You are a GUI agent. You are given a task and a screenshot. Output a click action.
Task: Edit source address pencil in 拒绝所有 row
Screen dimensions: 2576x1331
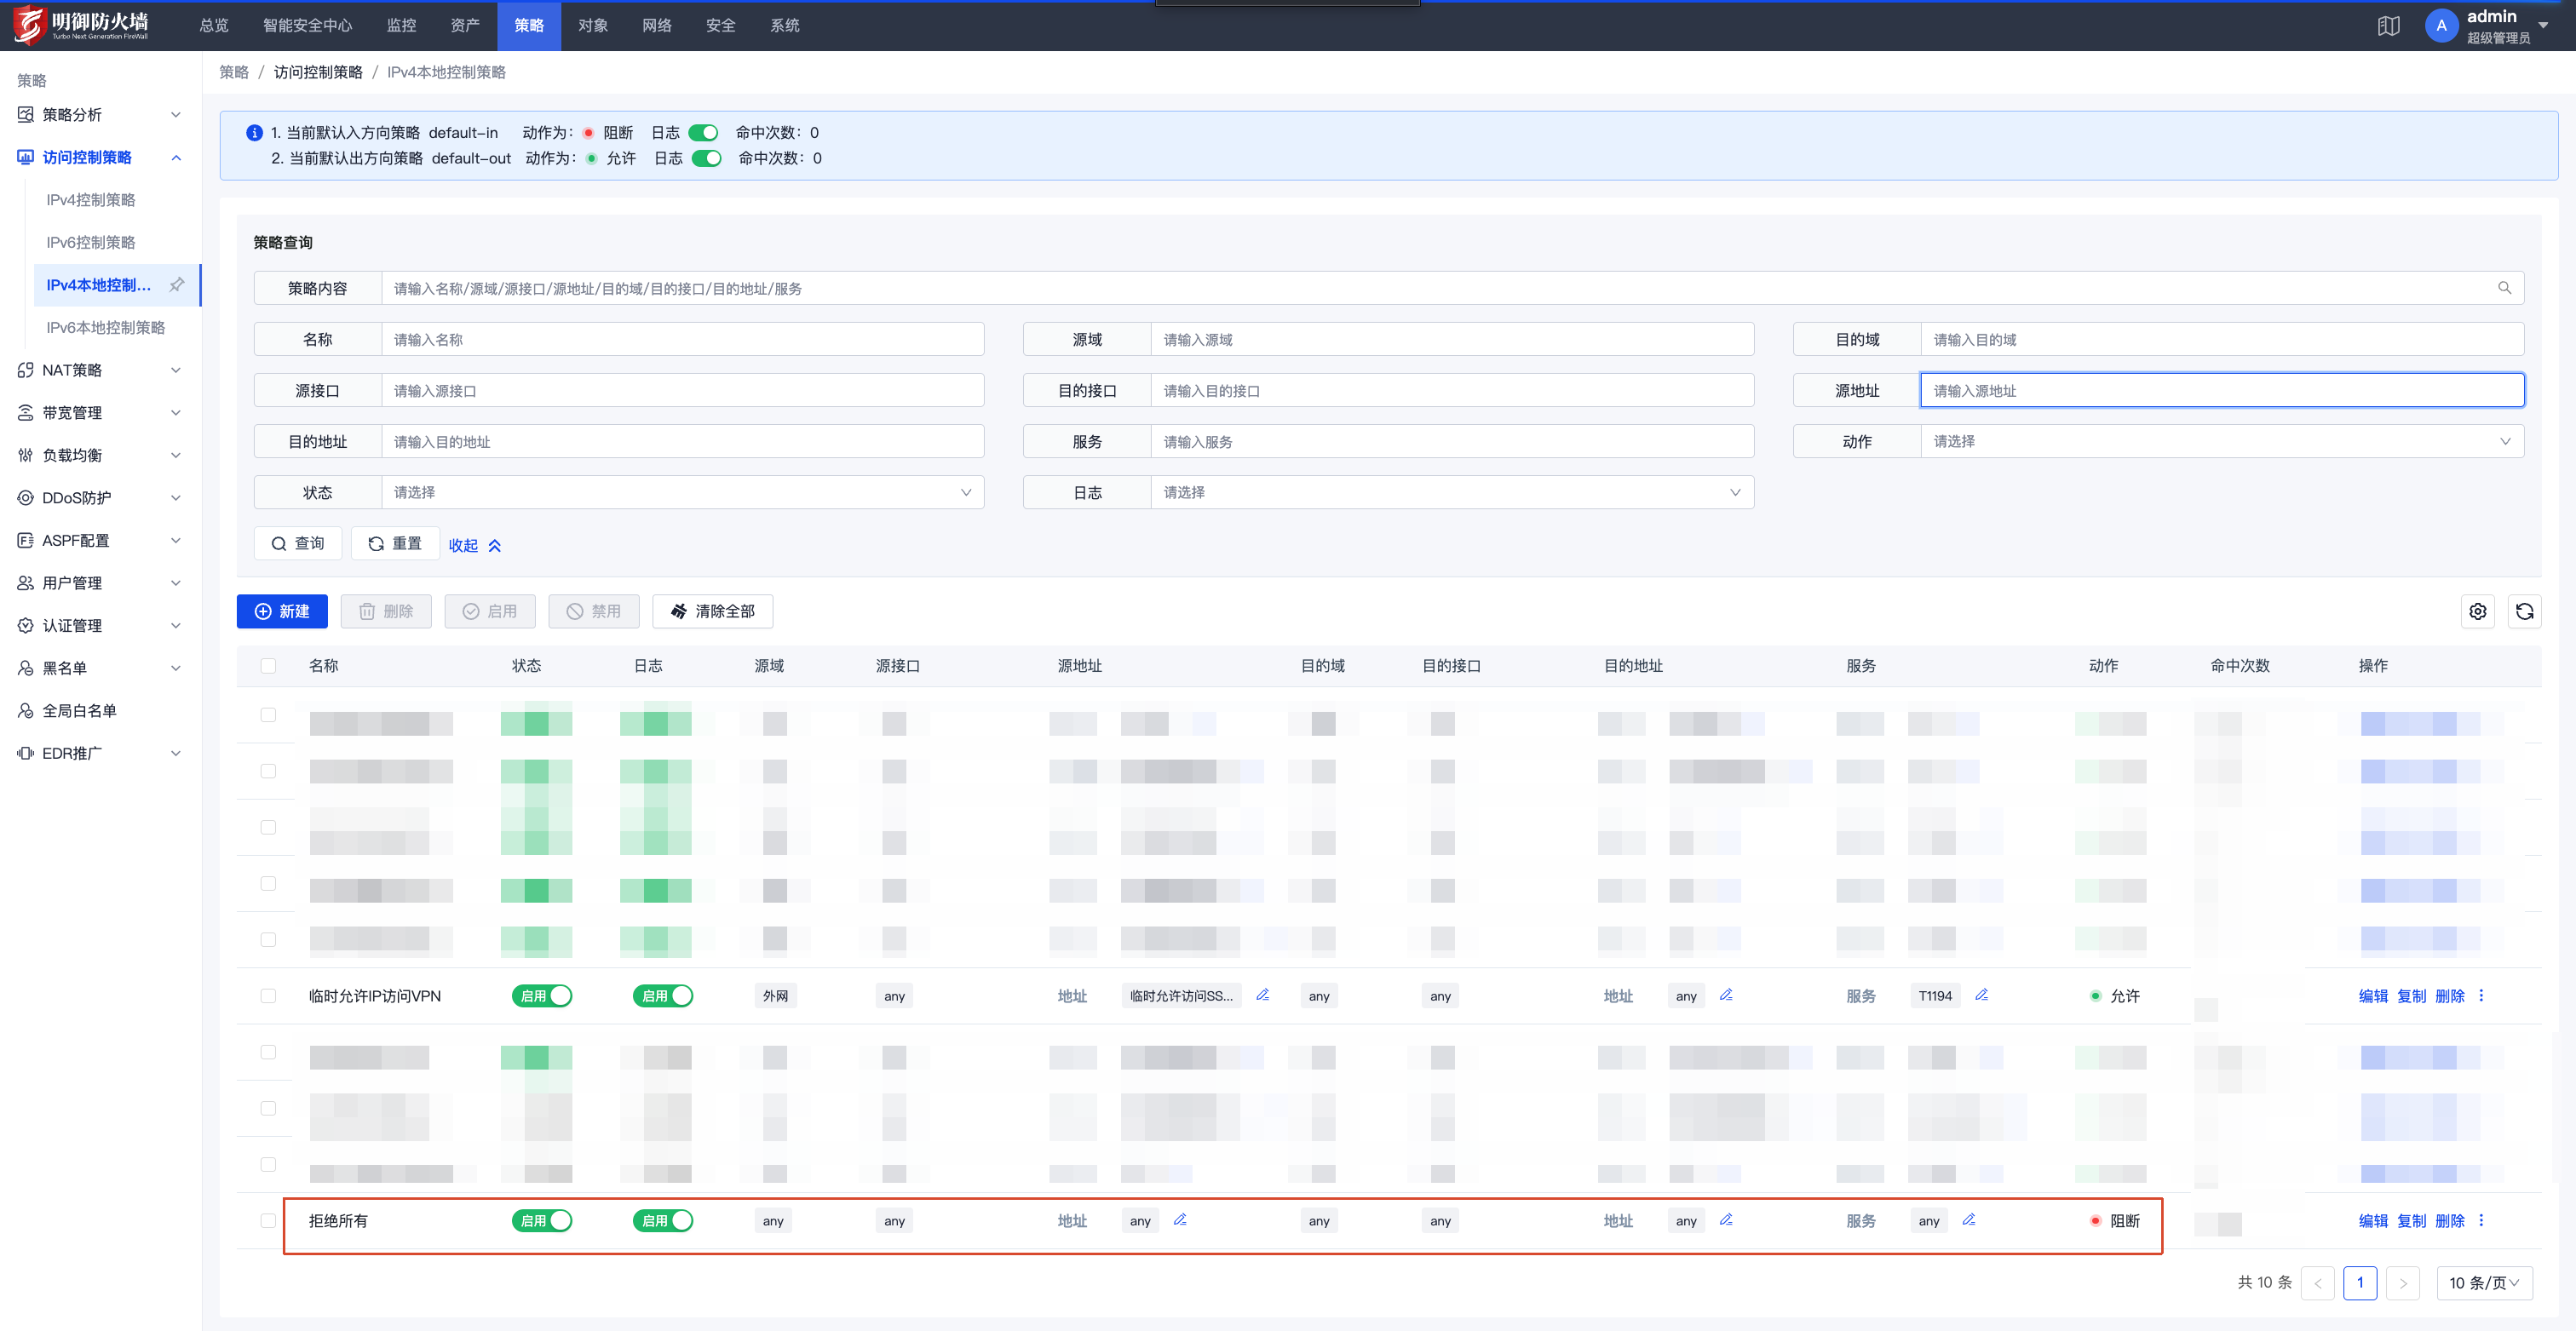click(1180, 1219)
